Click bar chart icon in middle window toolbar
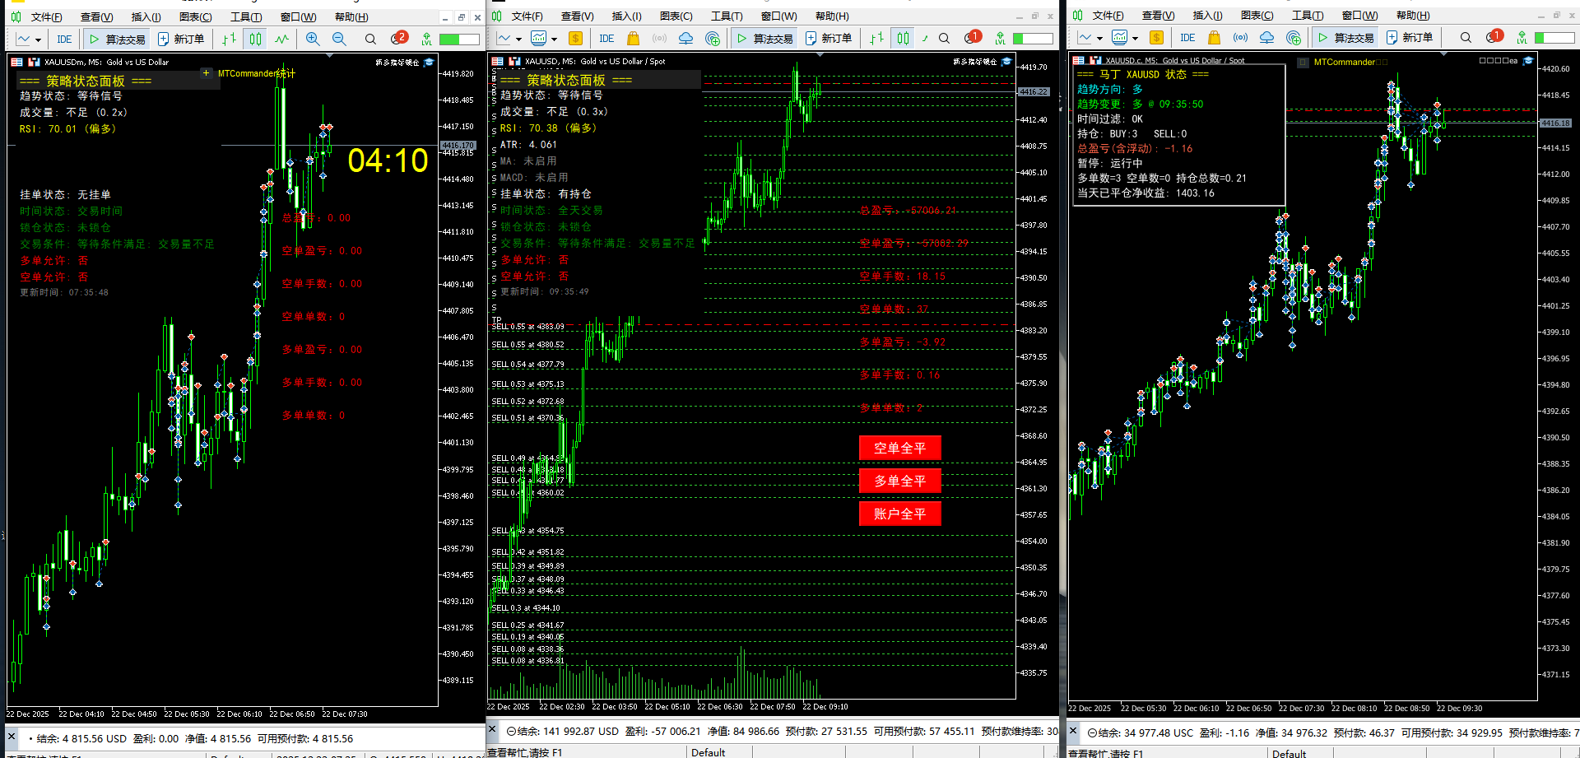The width and height of the screenshot is (1580, 758). tap(876, 38)
